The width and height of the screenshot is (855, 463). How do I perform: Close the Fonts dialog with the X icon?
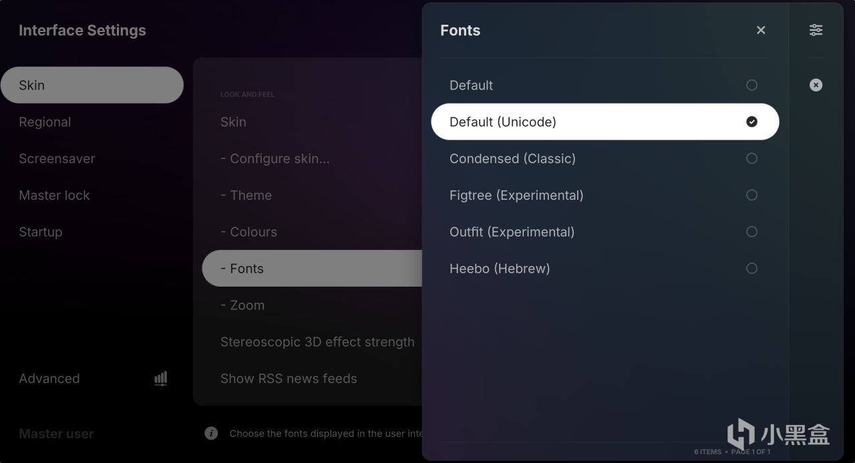tap(761, 30)
